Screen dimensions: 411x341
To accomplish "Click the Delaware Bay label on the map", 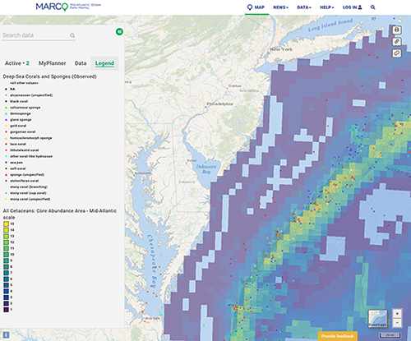I will pos(206,169).
